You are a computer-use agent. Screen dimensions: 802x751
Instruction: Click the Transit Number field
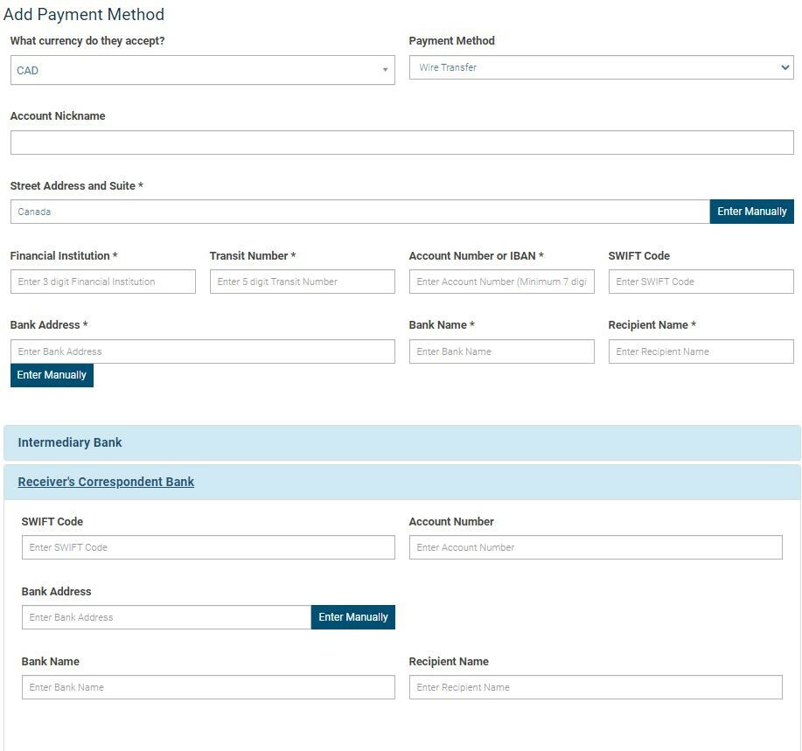click(302, 281)
